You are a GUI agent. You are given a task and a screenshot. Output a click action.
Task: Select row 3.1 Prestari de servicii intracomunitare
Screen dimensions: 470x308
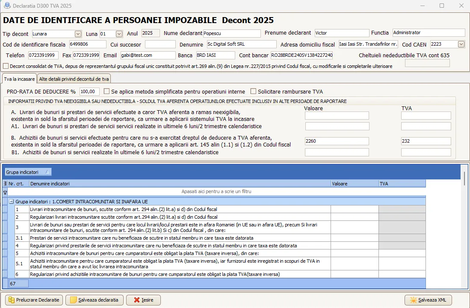click(220, 238)
